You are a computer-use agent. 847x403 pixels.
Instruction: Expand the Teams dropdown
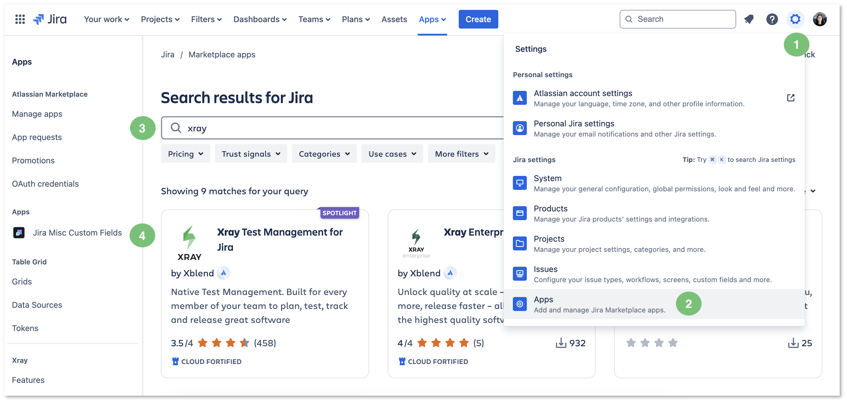click(314, 19)
